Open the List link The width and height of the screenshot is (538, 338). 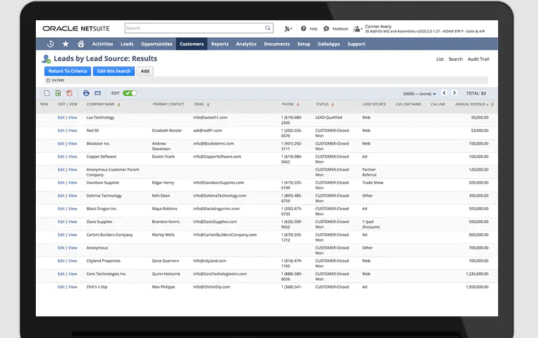(440, 59)
